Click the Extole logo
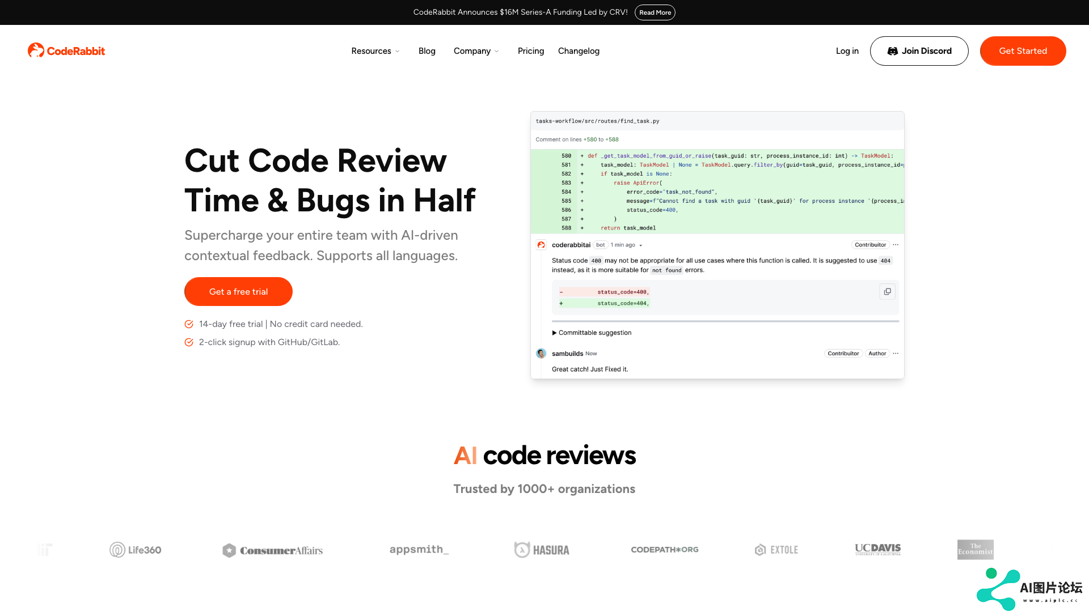This screenshot has height=612, width=1089. tap(776, 550)
